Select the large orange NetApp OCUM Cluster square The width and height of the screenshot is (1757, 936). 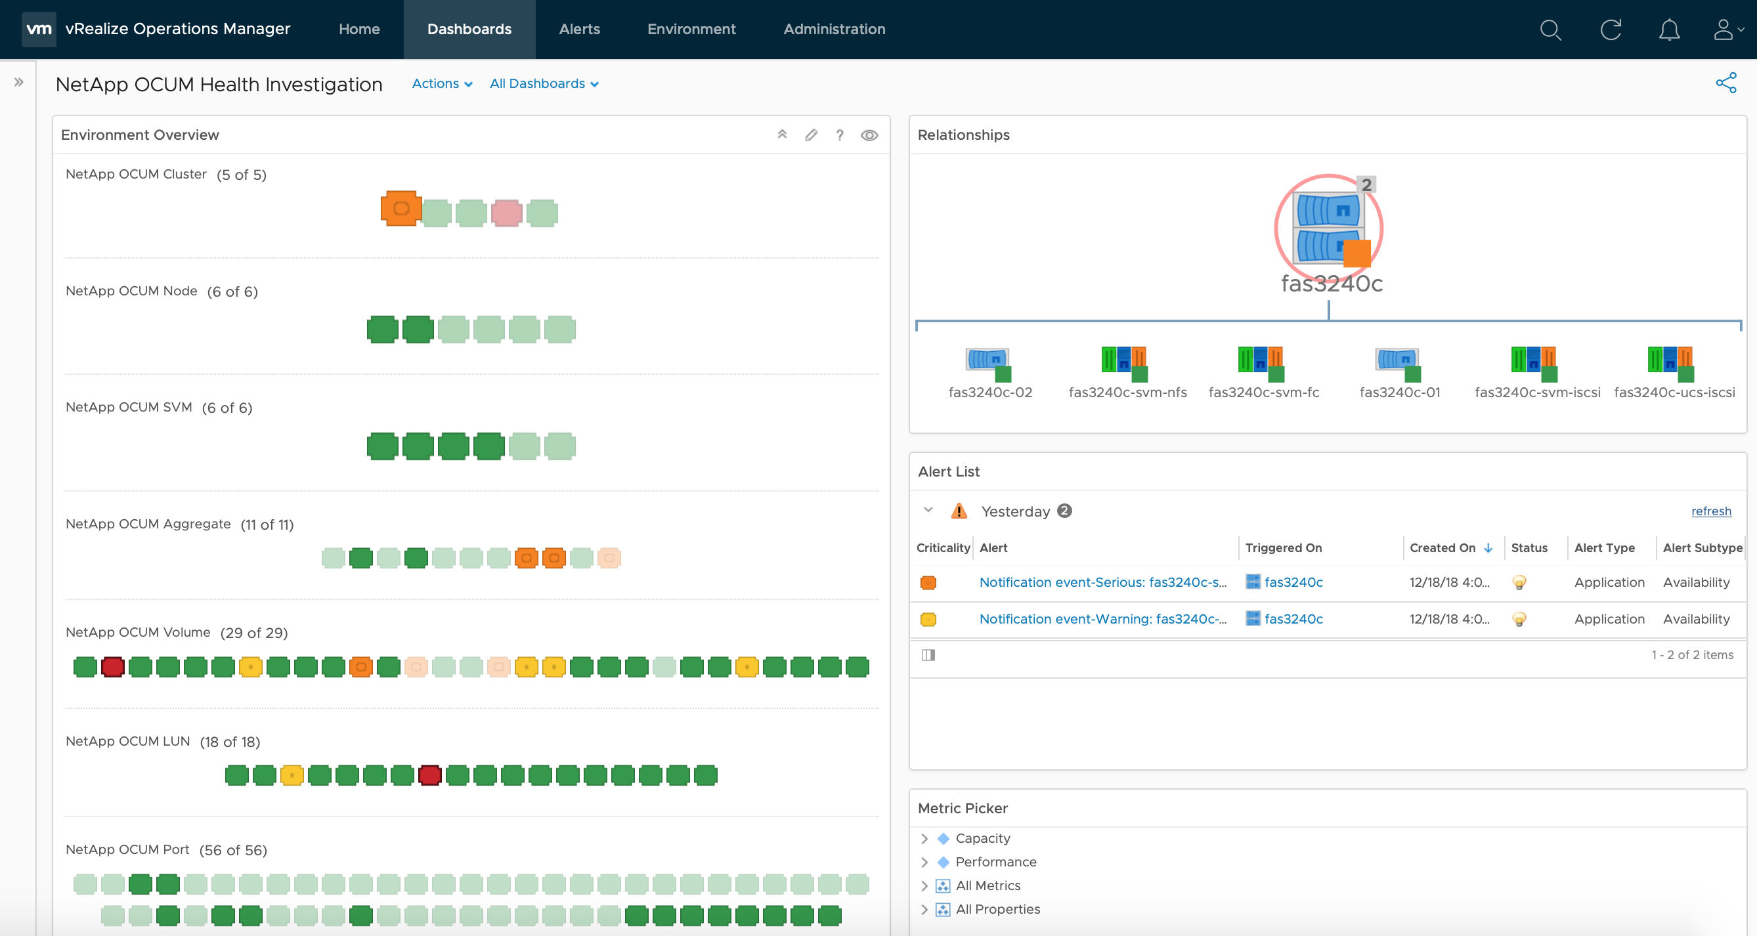(x=401, y=208)
